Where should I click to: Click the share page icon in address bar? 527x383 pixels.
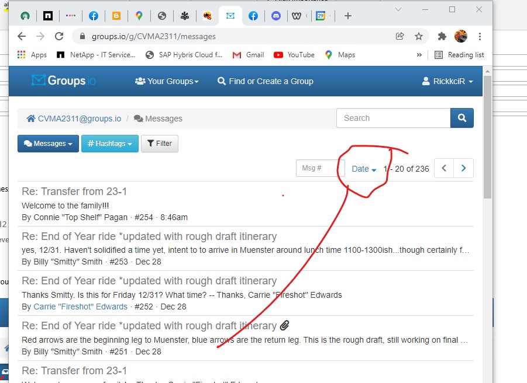399,36
